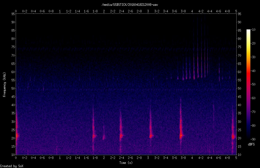Click the '95' tick on the left frequency axis
This screenshot has height=168, width=260.
click(x=13, y=14)
